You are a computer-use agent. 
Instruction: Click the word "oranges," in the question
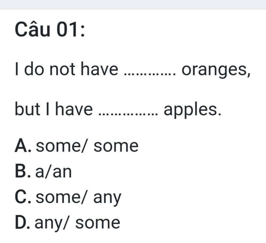pyautogui.click(x=216, y=70)
